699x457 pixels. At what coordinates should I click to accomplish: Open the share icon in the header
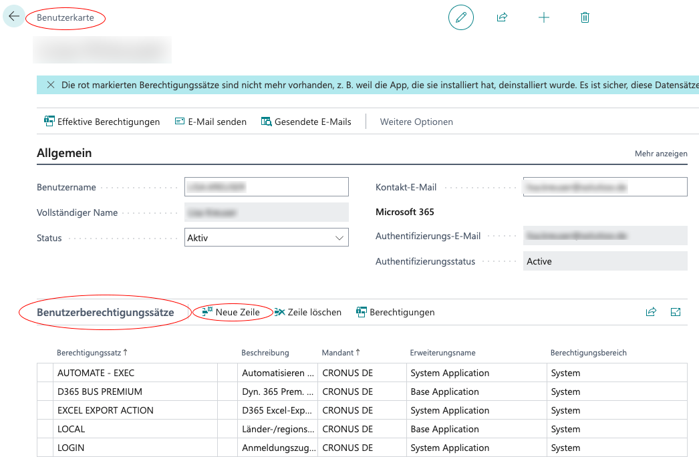502,17
